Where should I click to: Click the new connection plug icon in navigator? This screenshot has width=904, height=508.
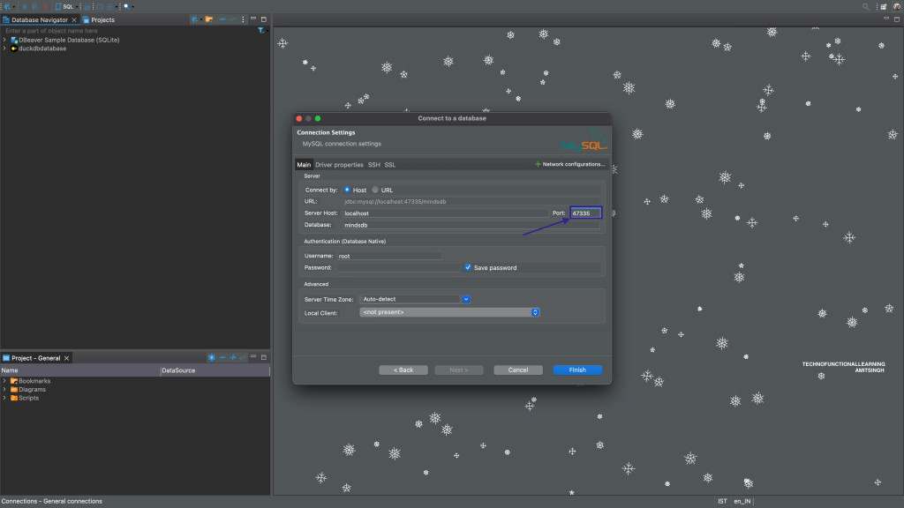(x=195, y=19)
